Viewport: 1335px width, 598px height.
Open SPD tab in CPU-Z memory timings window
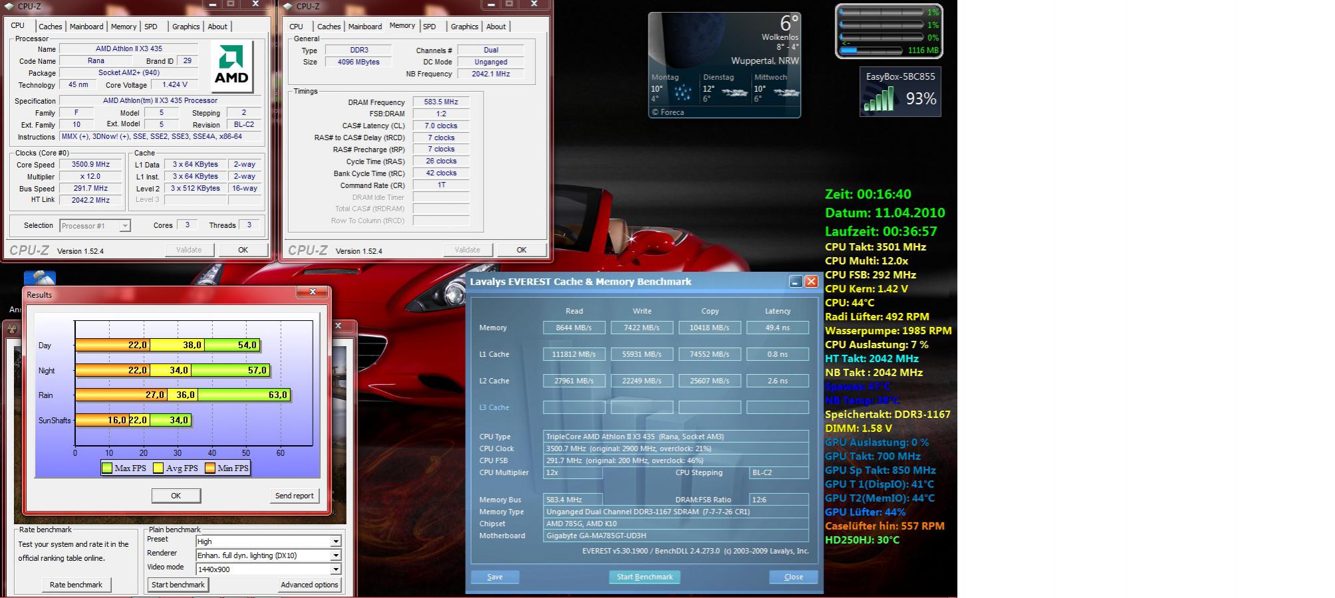(430, 27)
